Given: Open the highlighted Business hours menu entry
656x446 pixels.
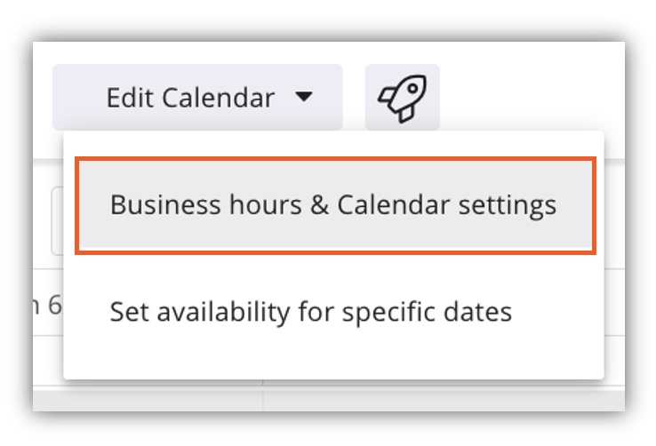Looking at the screenshot, I should pyautogui.click(x=335, y=205).
